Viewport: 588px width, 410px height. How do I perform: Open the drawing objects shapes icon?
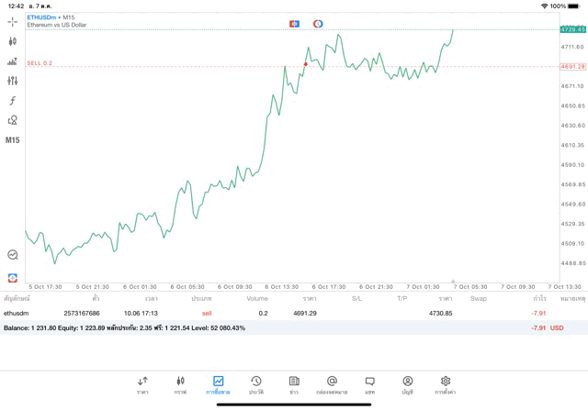pyautogui.click(x=12, y=120)
